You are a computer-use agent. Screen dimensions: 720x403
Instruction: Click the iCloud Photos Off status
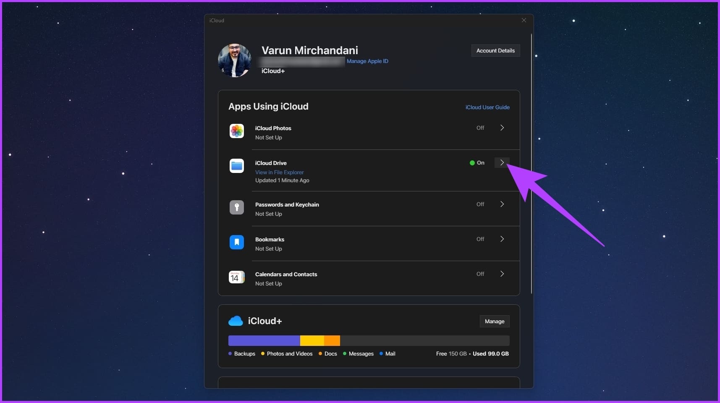(x=480, y=128)
